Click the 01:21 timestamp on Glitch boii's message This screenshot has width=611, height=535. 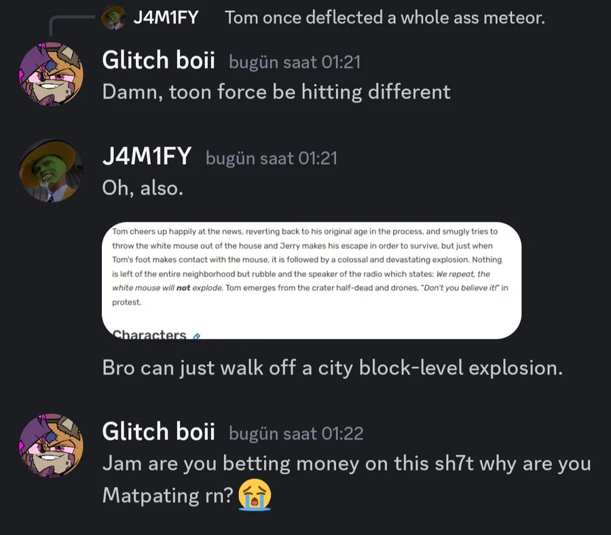coord(295,62)
